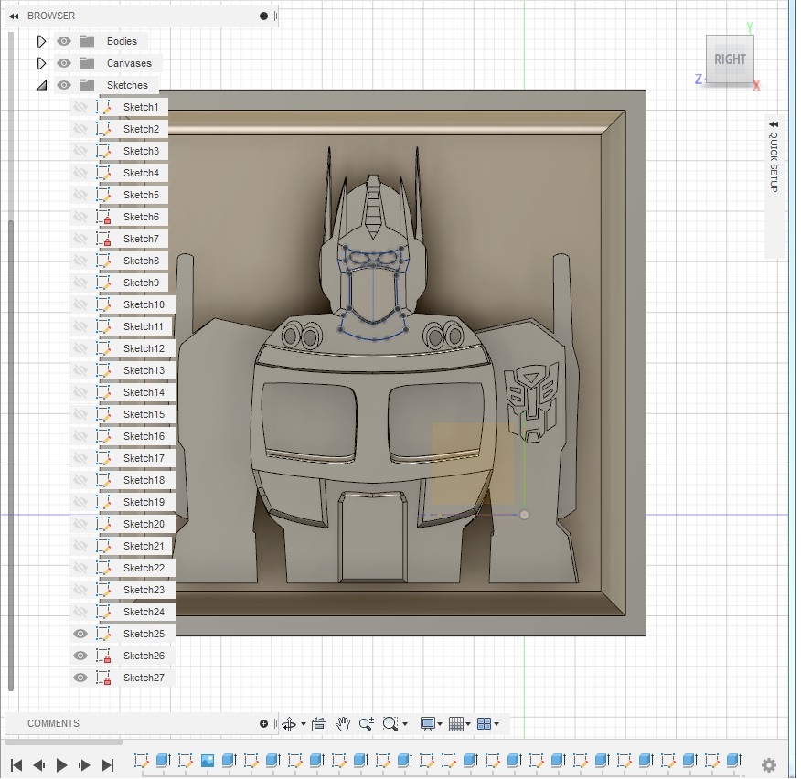The width and height of the screenshot is (801, 779).
Task: Hide all Sketches via eye icon
Action: 64,85
